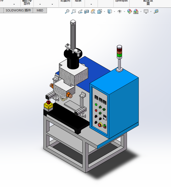
Task: Expand the View Orientation dropdown arrow
Action: point(105,11)
